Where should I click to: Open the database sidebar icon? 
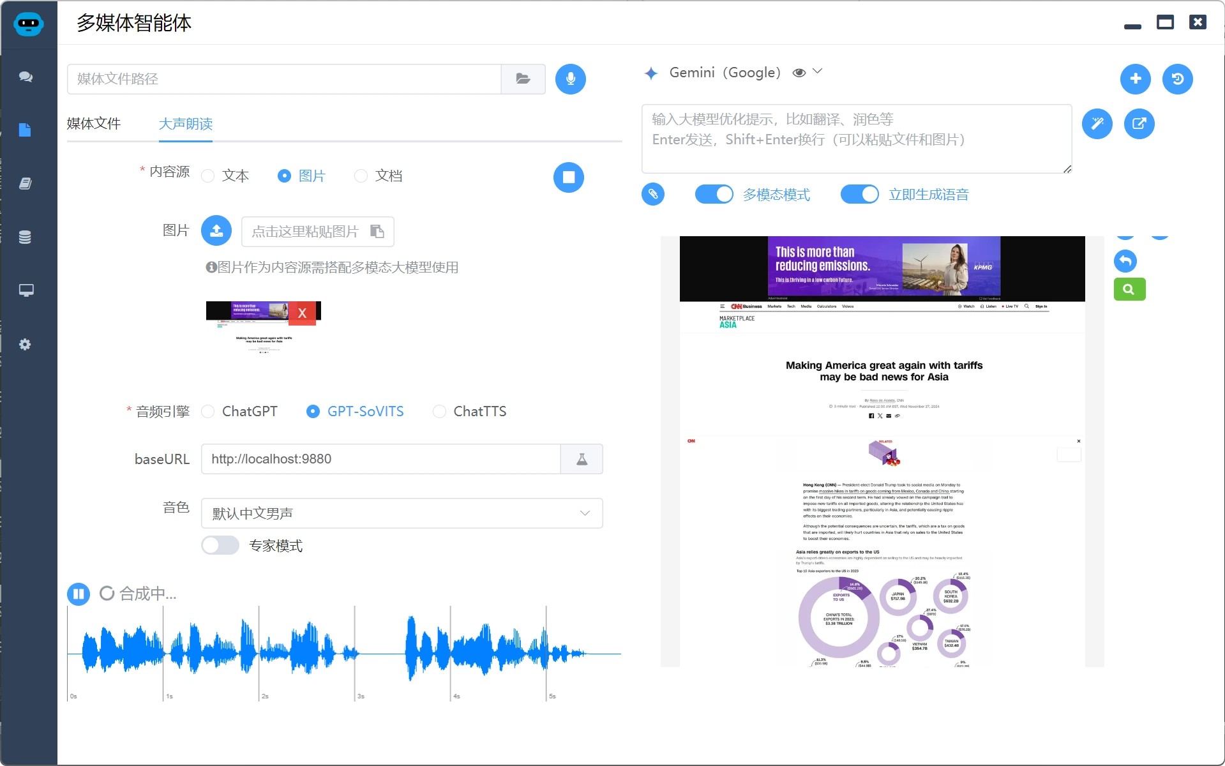pos(25,237)
